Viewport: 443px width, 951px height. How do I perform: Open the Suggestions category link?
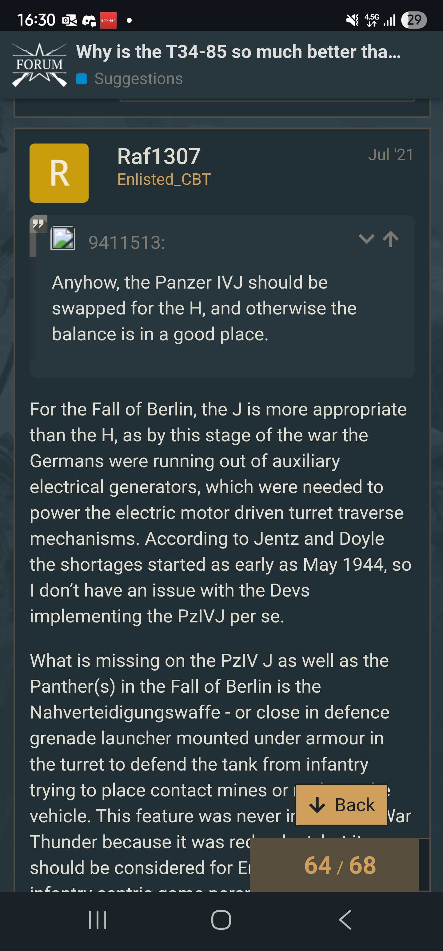[x=138, y=79]
